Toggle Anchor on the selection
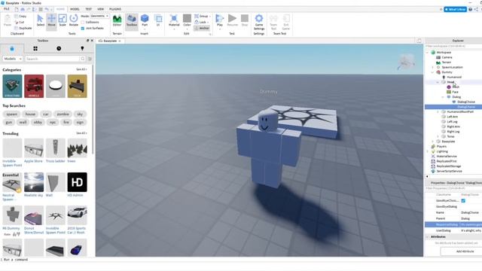Screen dimensions: 482x271 pyautogui.click(x=202, y=28)
